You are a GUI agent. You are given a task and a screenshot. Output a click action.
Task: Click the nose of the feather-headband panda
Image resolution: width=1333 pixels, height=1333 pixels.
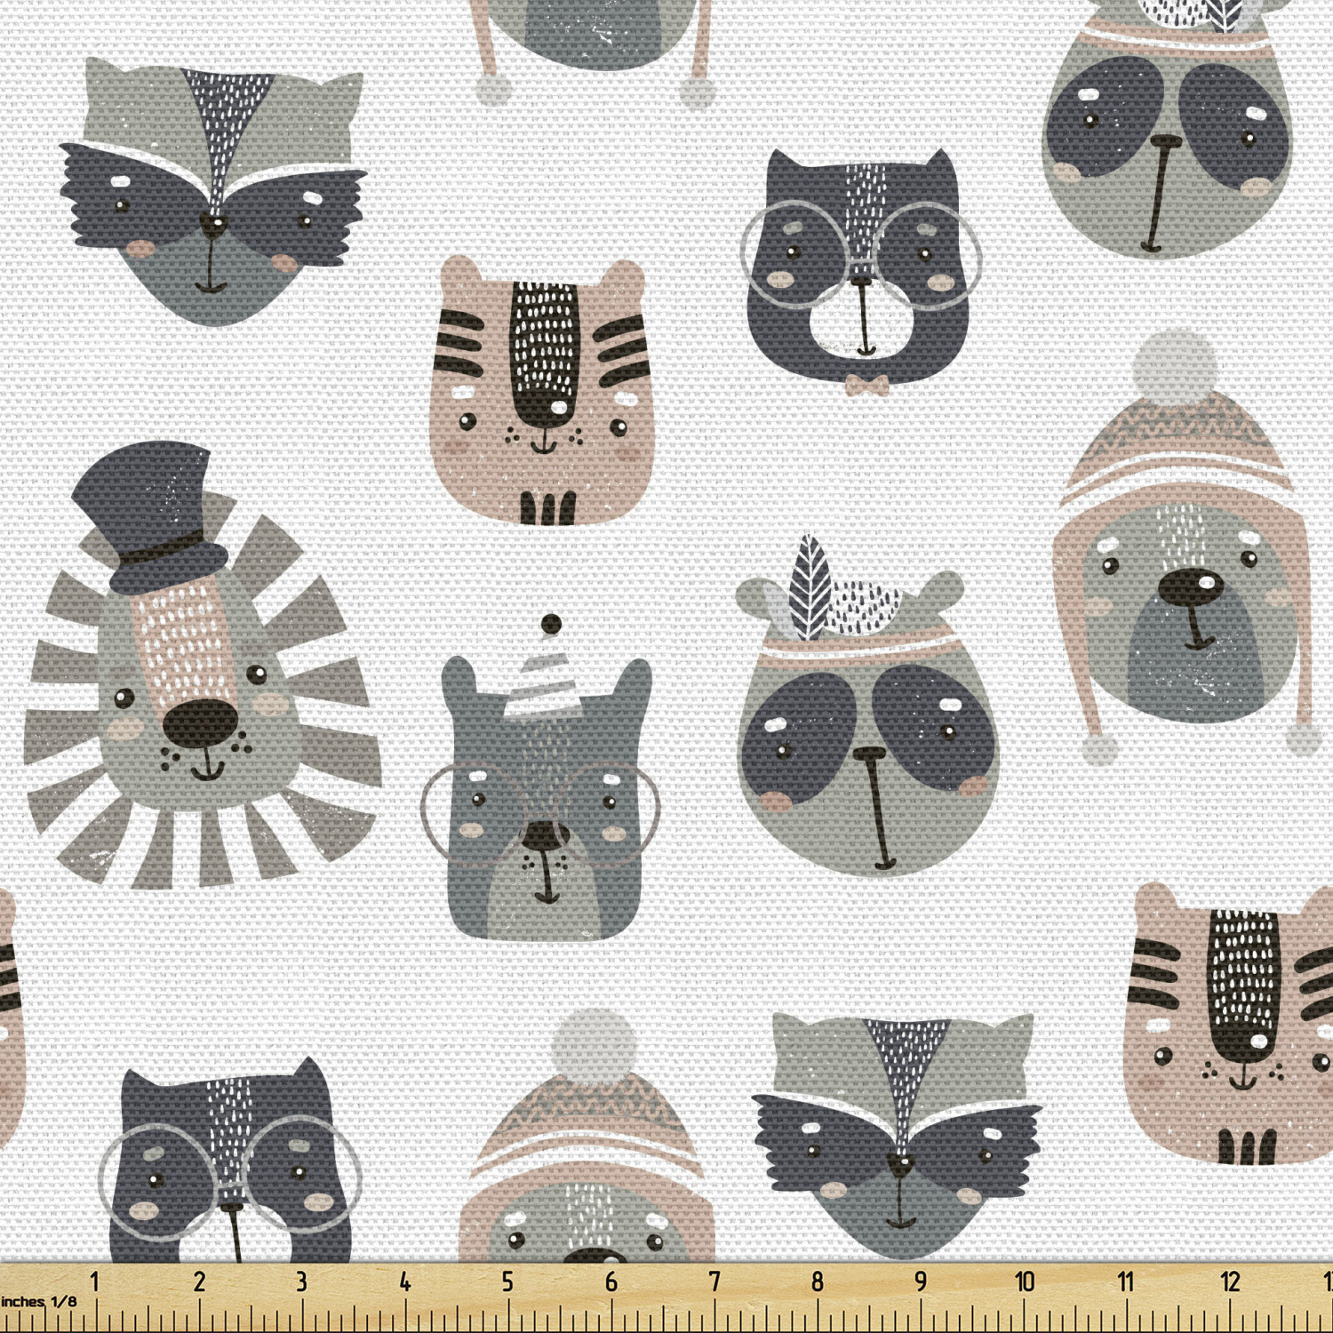coord(869,754)
